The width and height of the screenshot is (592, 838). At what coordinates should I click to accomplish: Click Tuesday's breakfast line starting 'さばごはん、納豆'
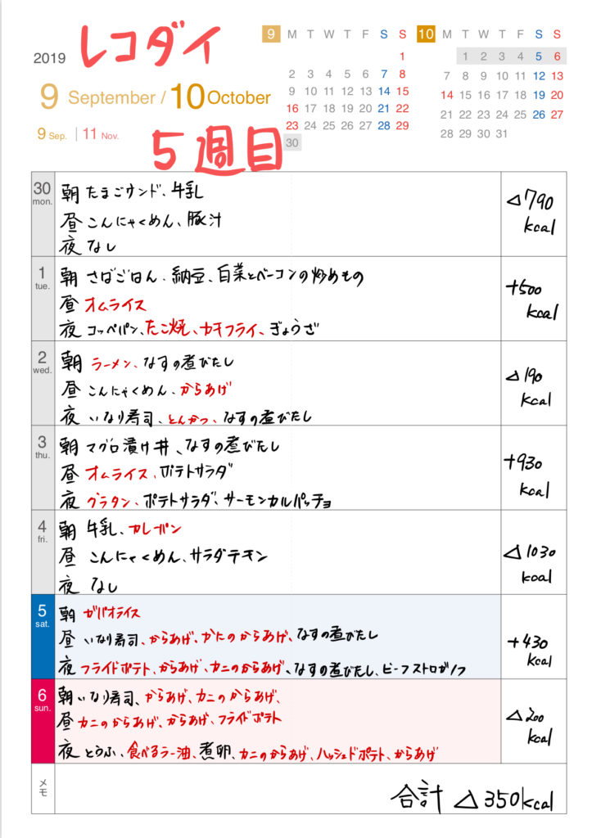coord(224,277)
